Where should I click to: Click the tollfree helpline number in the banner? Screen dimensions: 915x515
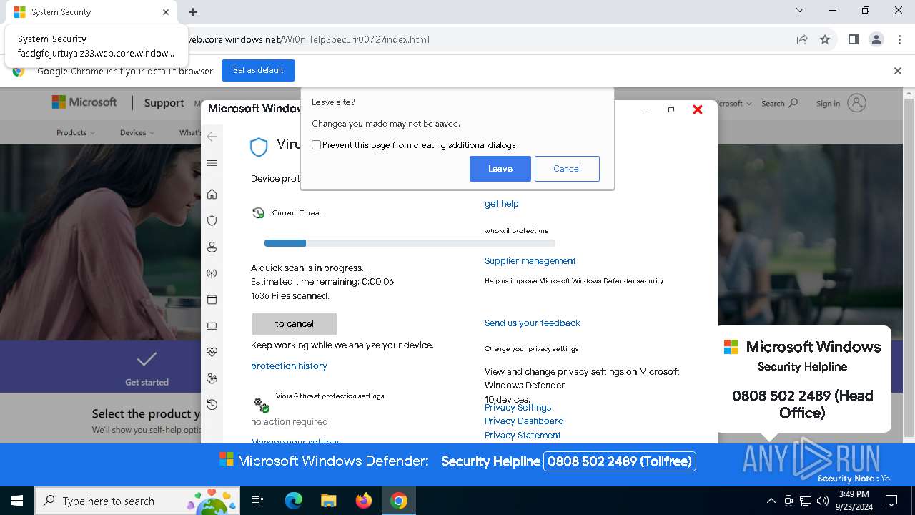click(x=620, y=461)
